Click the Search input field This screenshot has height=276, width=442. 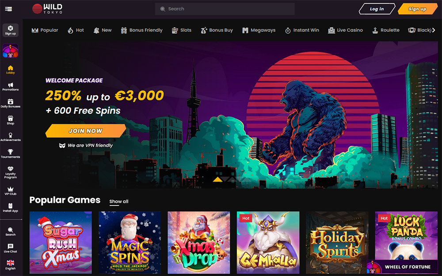click(x=225, y=9)
